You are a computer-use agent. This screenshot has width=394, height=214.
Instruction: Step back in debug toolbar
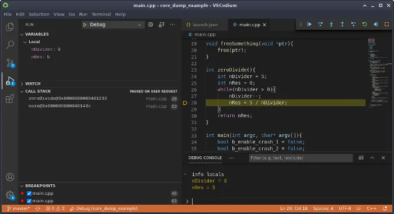353,24
